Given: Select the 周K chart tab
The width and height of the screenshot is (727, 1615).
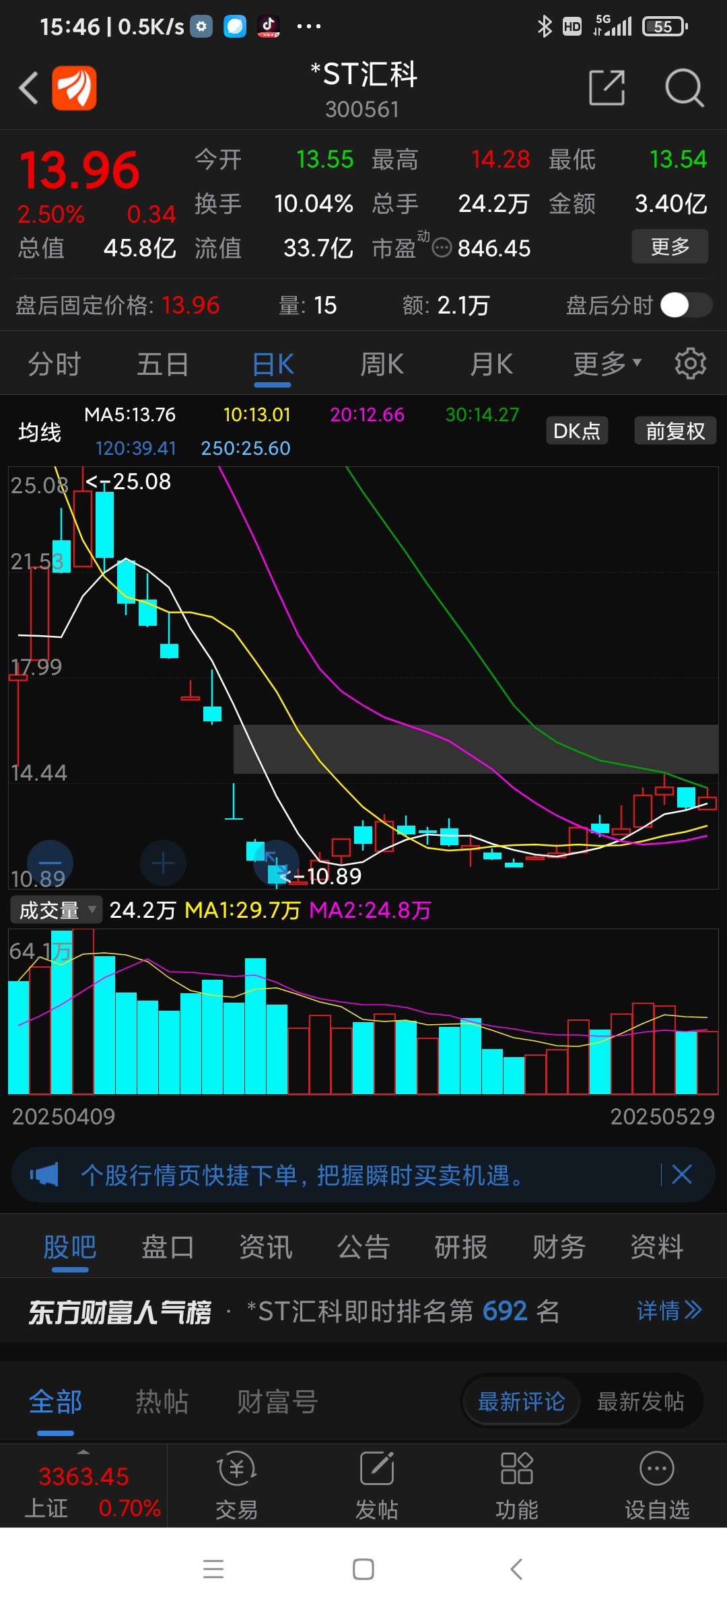Looking at the screenshot, I should pos(382,364).
